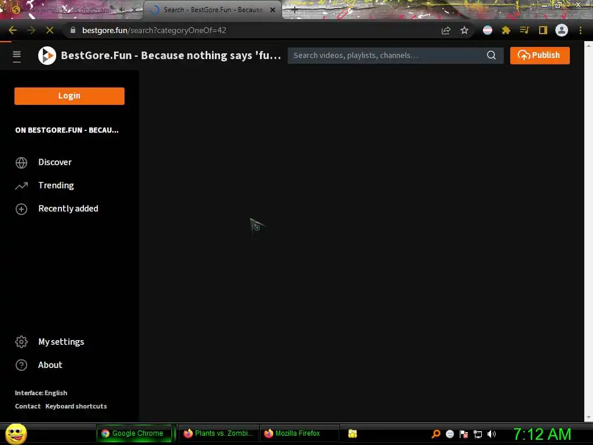The image size is (593, 445).
Task: Click the Publish upload button
Action: 540,55
